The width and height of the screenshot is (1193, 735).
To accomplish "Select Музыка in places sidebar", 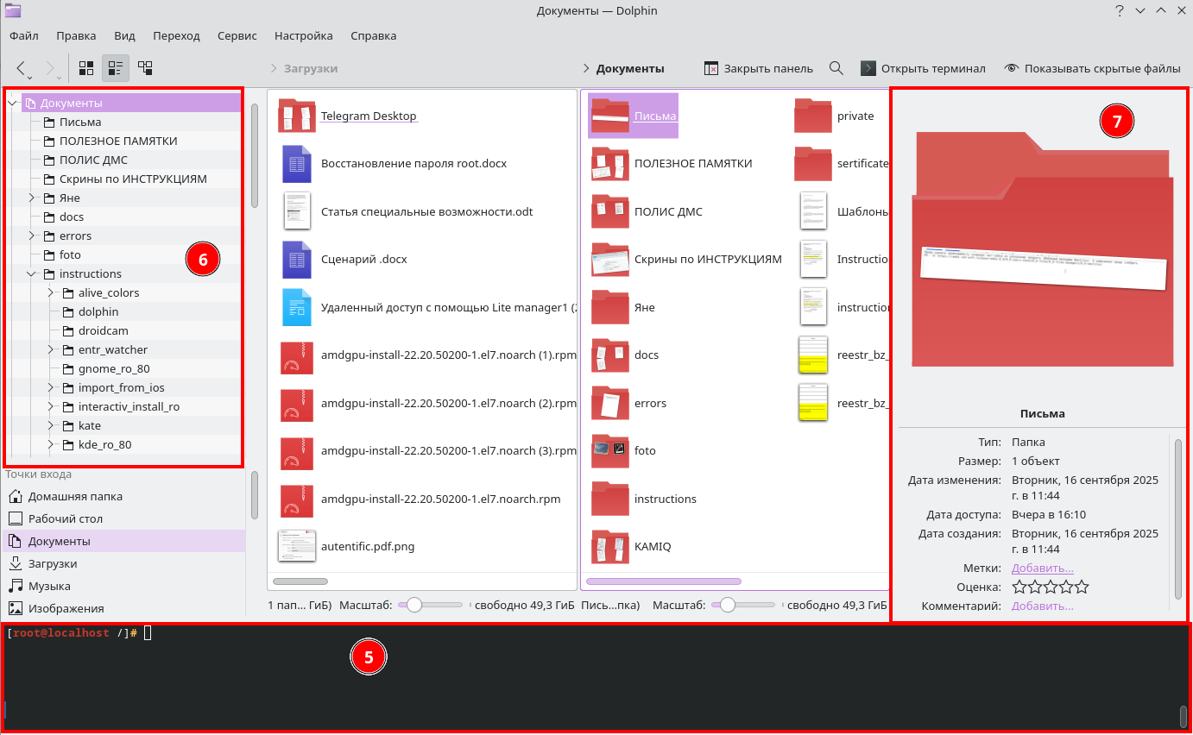I will tap(49, 586).
